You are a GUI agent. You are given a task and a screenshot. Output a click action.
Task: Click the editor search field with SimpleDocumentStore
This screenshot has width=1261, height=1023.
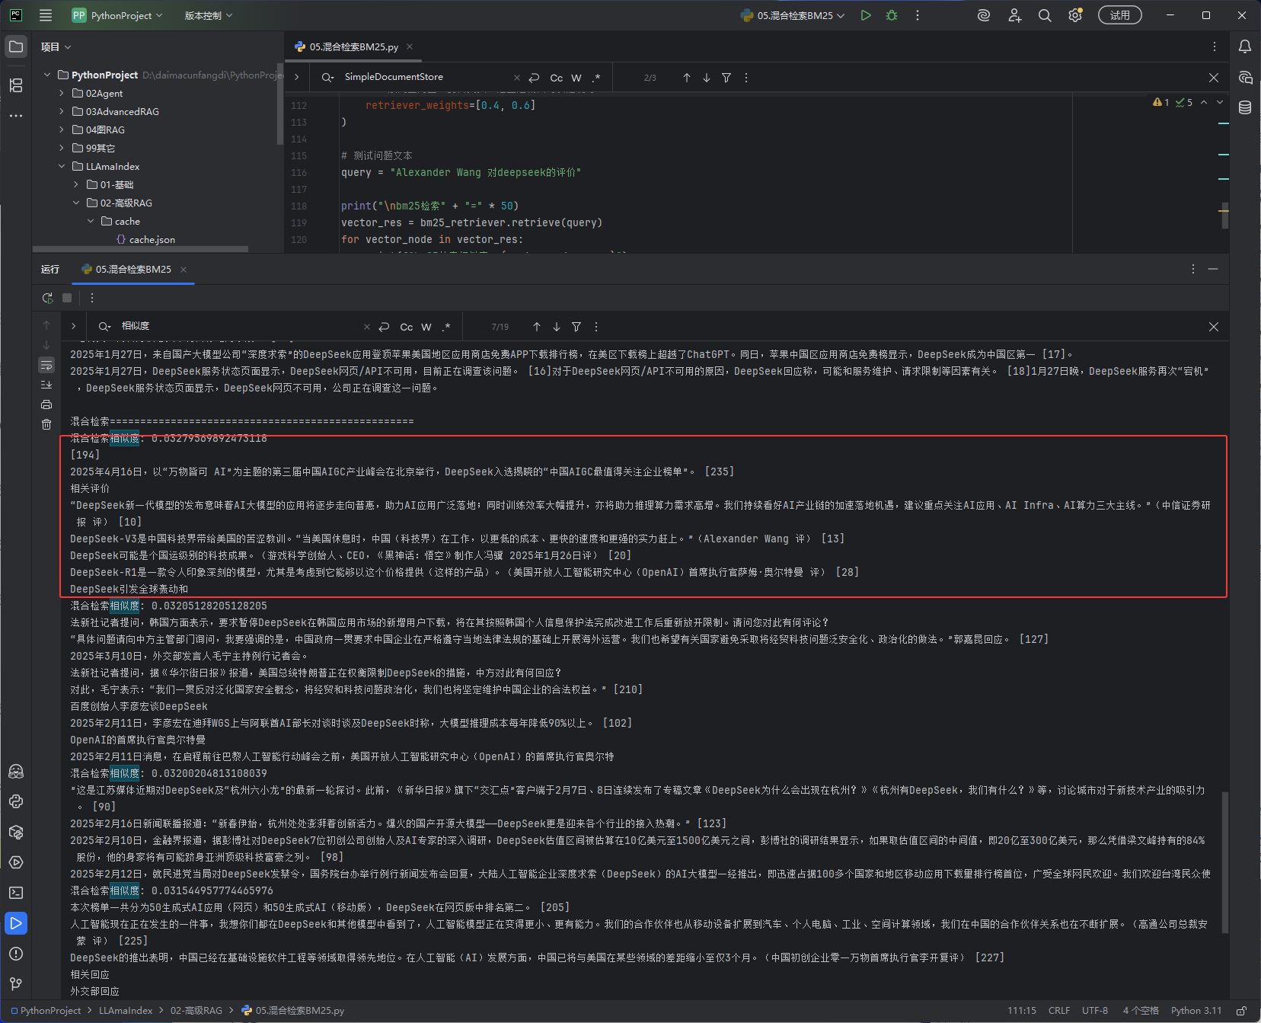[426, 77]
